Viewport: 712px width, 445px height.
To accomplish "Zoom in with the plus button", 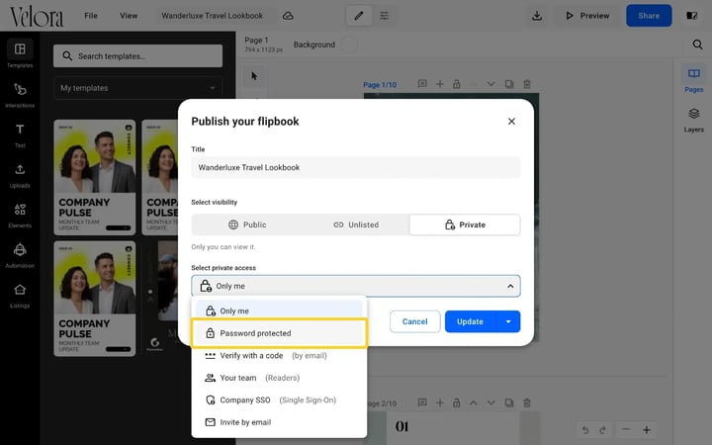I will pyautogui.click(x=647, y=429).
